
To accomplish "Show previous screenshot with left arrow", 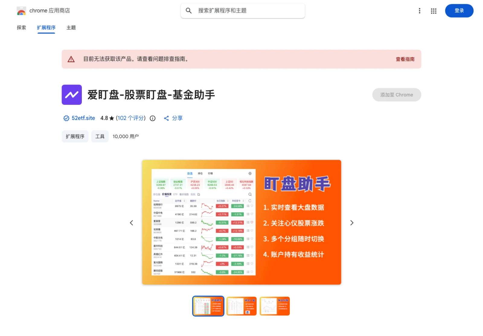I will coord(131,223).
